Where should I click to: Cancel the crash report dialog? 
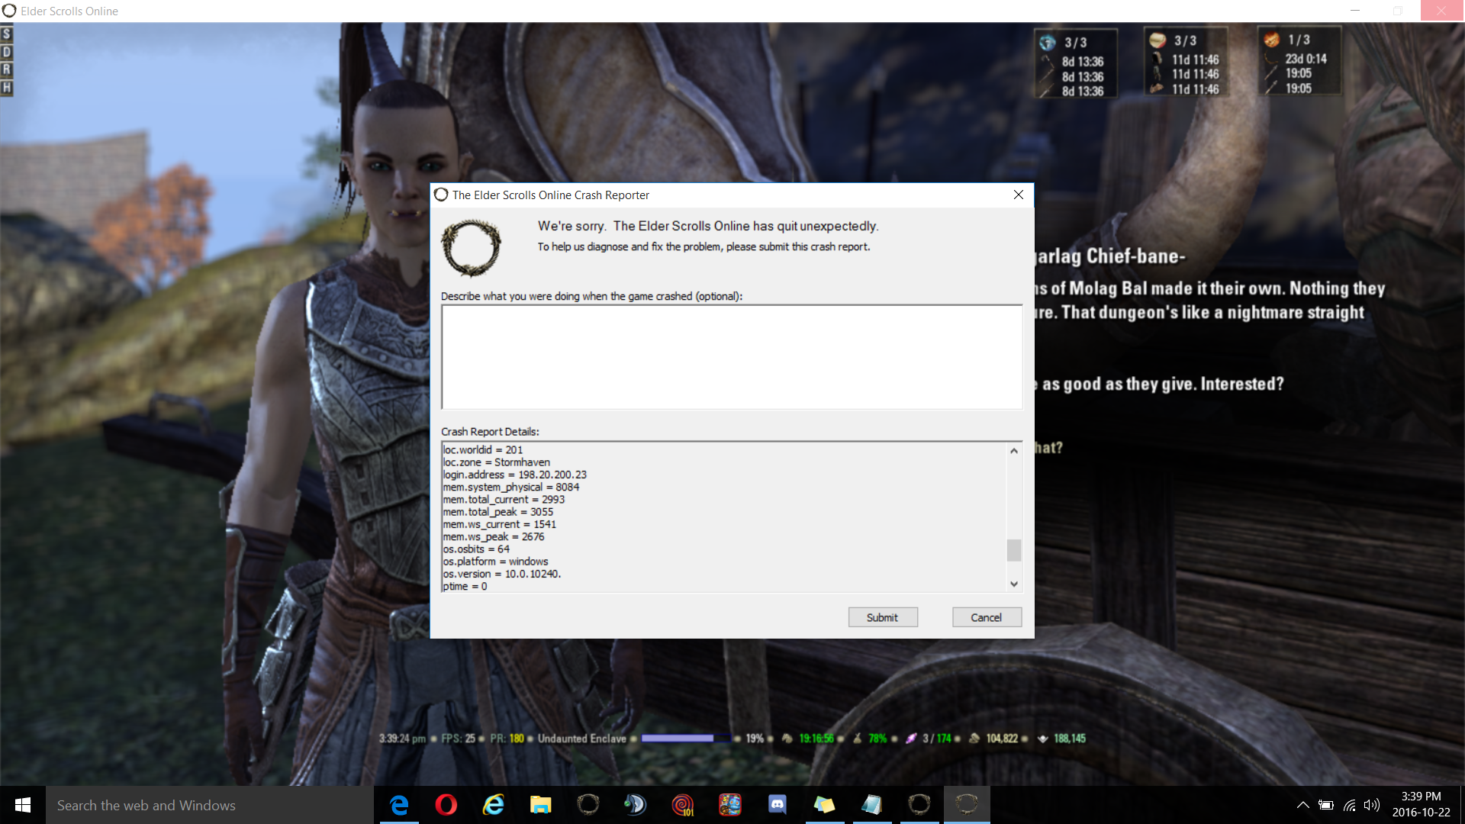point(986,617)
